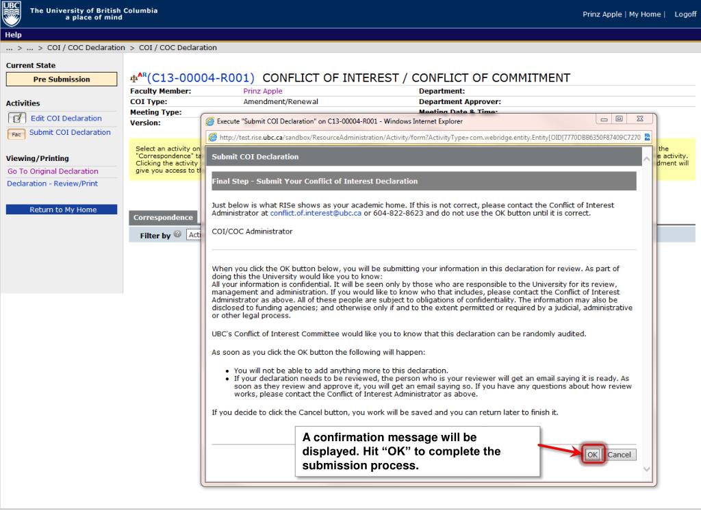The image size is (701, 526).
Task: Open the Filter by dropdown
Action: click(193, 236)
